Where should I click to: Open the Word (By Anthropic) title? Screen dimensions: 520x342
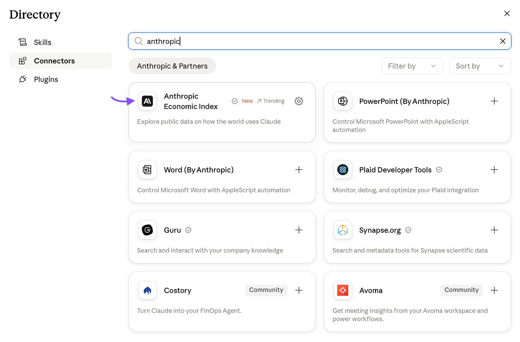pos(199,170)
